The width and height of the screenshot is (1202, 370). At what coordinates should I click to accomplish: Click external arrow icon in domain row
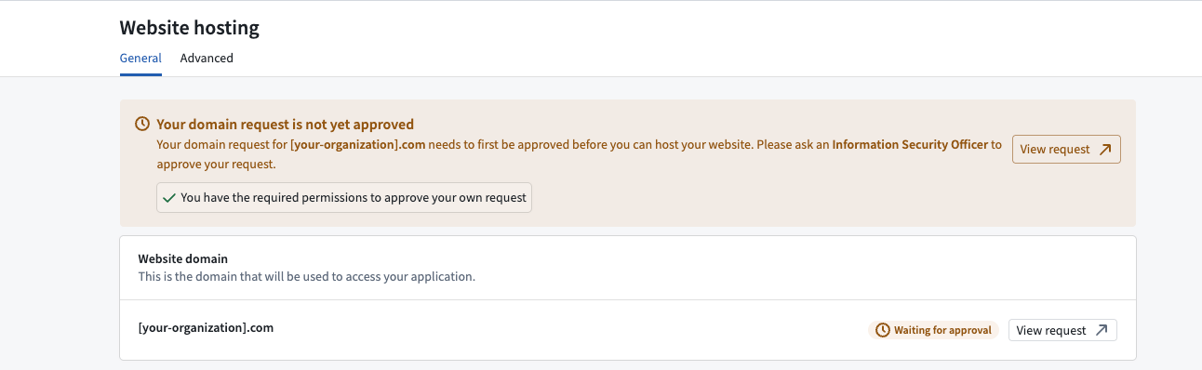1102,330
